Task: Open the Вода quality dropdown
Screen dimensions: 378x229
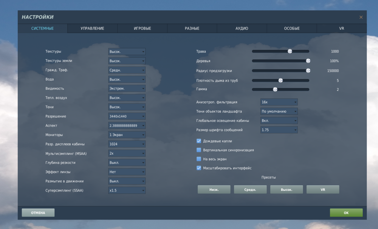Action: click(x=127, y=79)
